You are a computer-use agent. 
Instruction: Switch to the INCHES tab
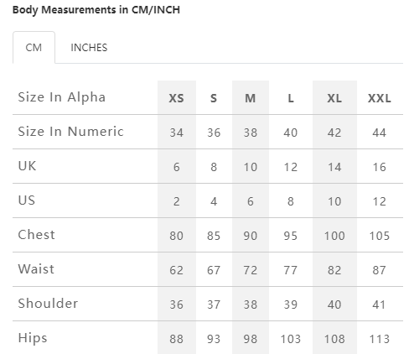click(89, 48)
